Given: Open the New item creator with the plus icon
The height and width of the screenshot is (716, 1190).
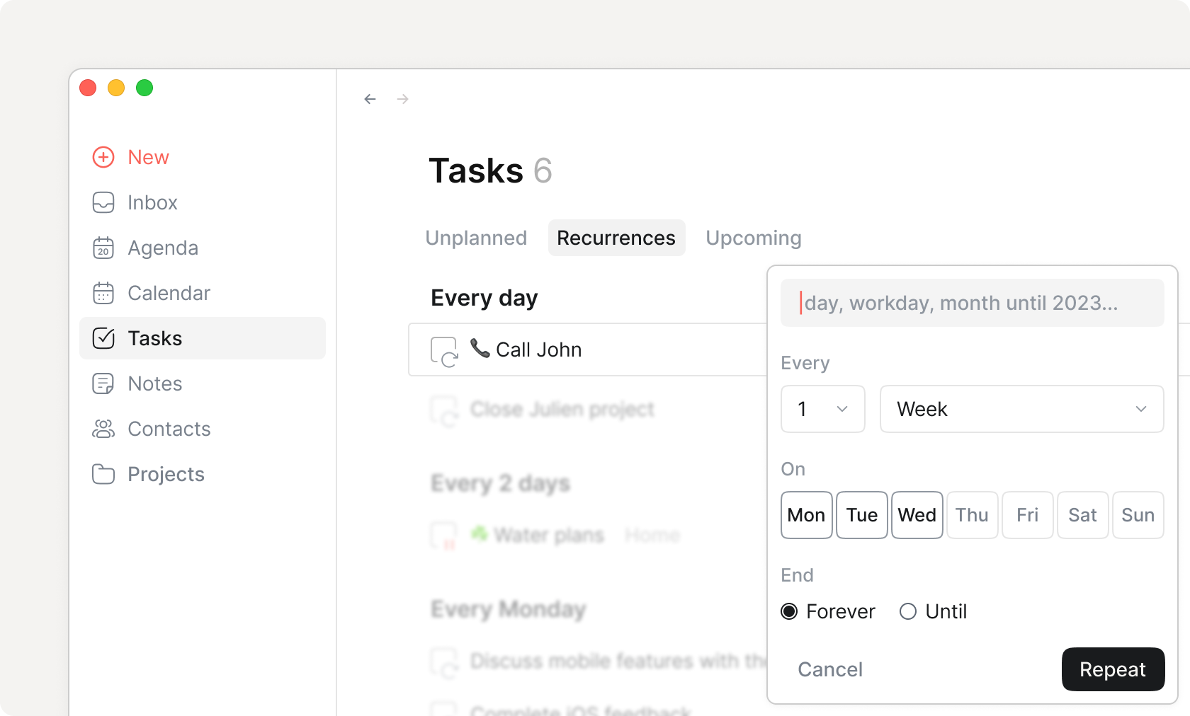Looking at the screenshot, I should [x=103, y=157].
